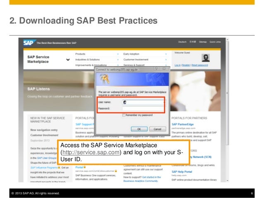
Task: Open the SAP Influence Programs link
Action: 44,167
